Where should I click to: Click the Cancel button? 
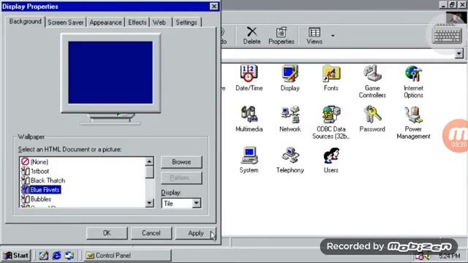pyautogui.click(x=151, y=233)
